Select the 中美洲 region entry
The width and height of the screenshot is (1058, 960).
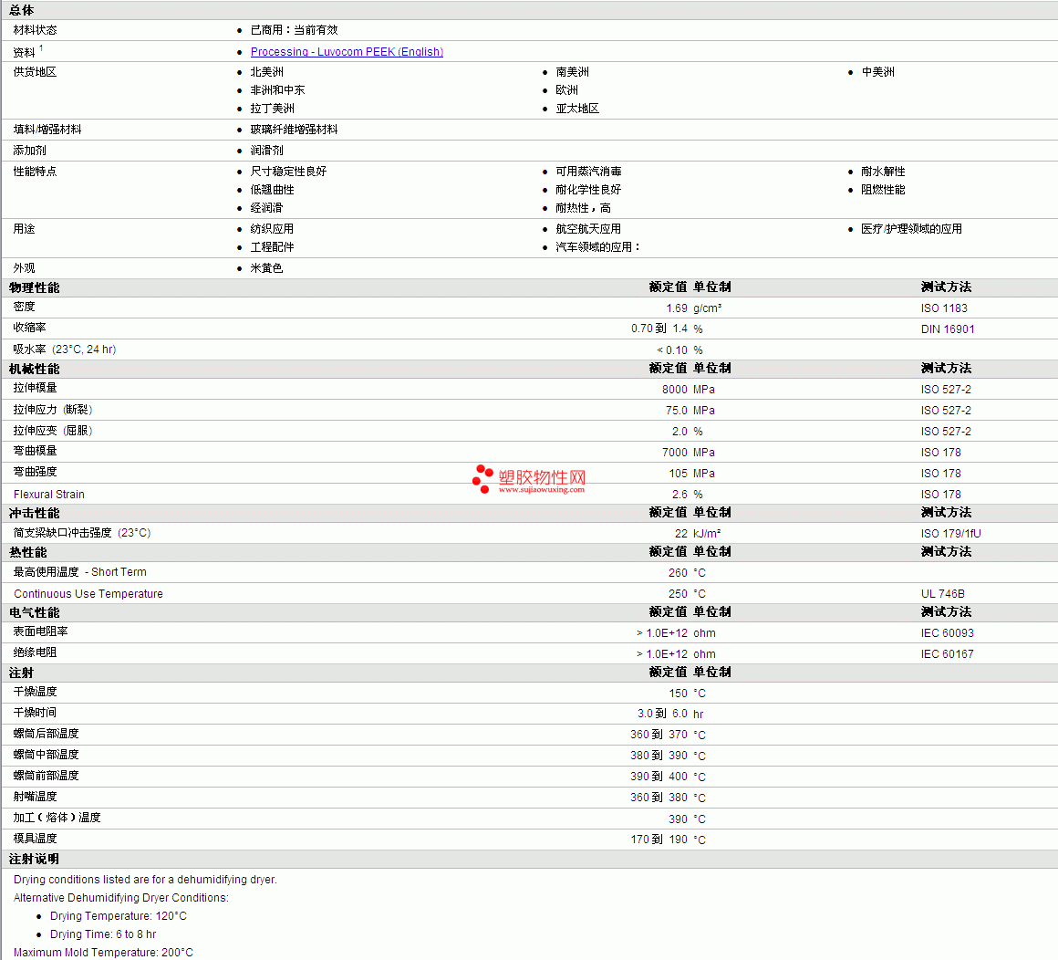click(877, 72)
